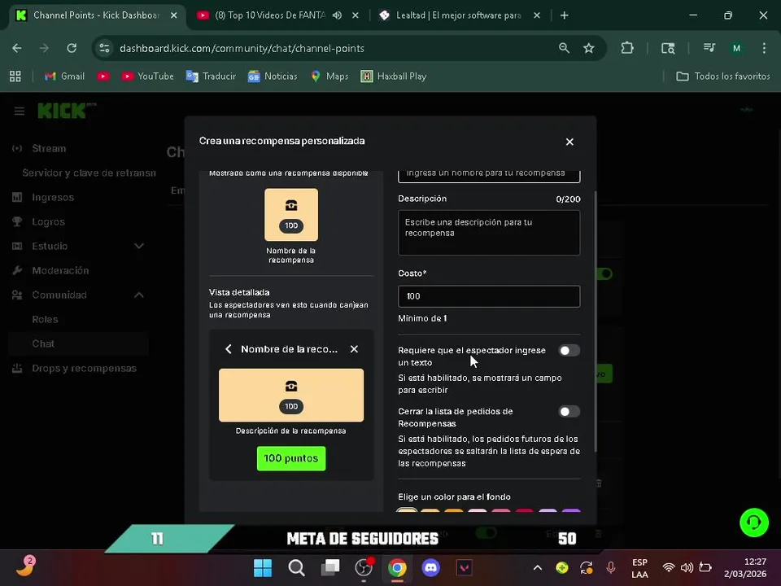The width and height of the screenshot is (781, 586).
Task: Open the page zoom magnifier icon
Action: point(564,48)
